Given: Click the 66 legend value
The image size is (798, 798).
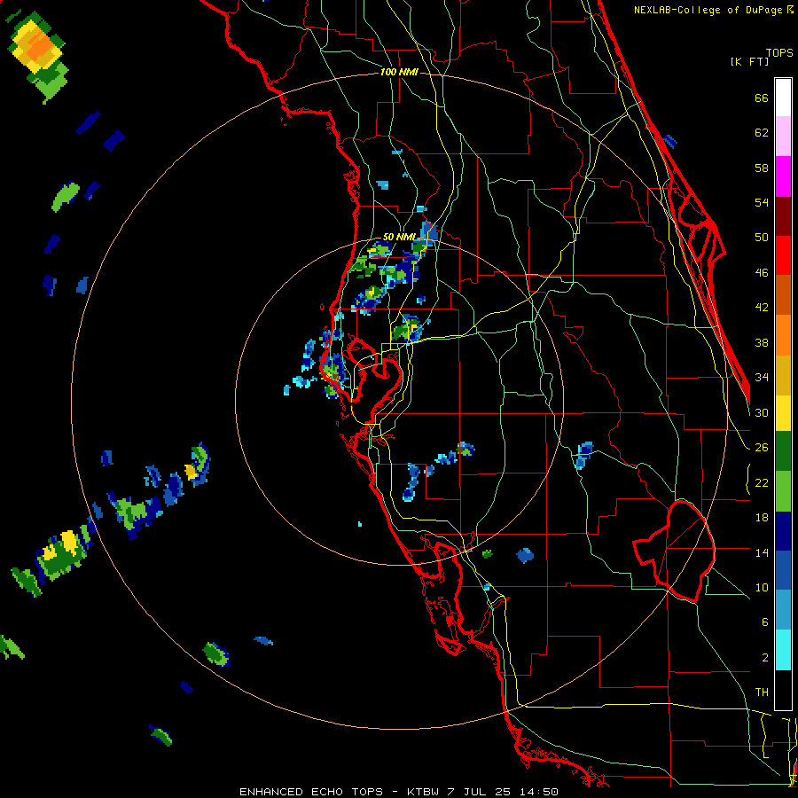Looking at the screenshot, I should 762,98.
